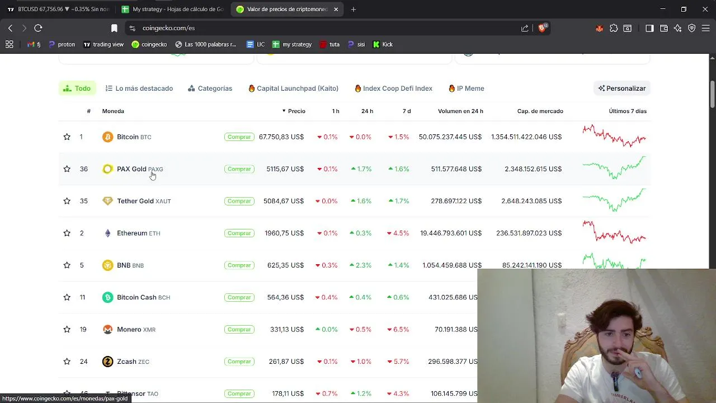Open Leo AI sparkle icon
Viewport: 716px width, 403px height.
click(x=678, y=28)
